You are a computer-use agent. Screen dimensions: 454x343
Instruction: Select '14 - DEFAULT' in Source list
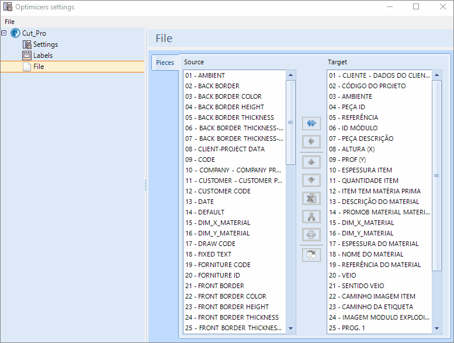point(235,212)
